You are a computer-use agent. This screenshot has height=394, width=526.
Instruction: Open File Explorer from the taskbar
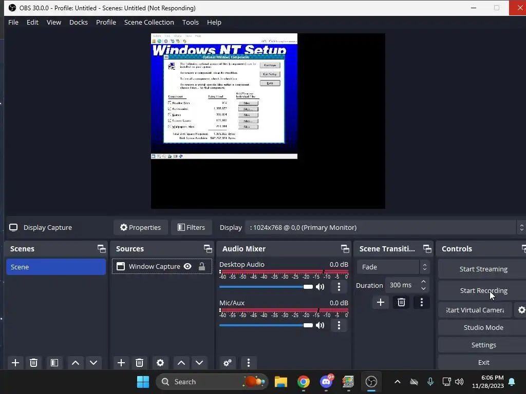(x=281, y=382)
